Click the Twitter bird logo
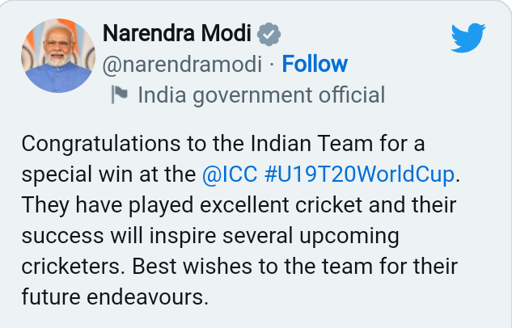This screenshot has width=512, height=328. point(468,36)
